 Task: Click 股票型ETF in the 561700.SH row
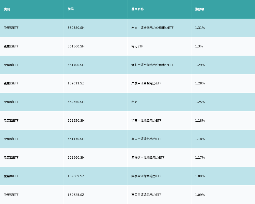[11, 65]
